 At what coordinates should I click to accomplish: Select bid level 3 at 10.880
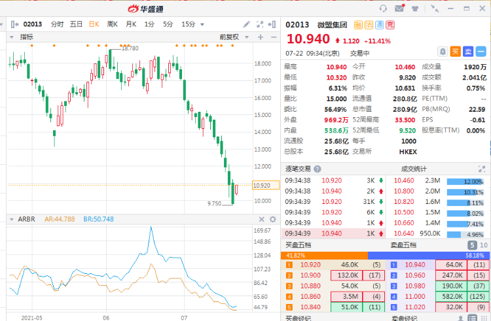click(x=333, y=286)
